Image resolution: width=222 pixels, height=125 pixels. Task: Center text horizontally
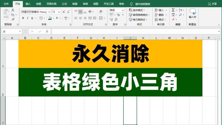pyautogui.click(x=80, y=18)
